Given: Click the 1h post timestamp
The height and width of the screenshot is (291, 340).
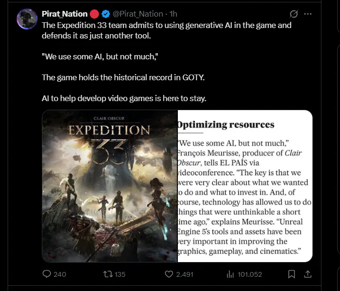Looking at the screenshot, I should [174, 14].
